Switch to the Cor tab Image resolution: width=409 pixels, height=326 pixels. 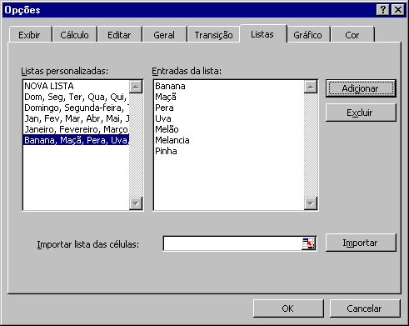click(352, 35)
